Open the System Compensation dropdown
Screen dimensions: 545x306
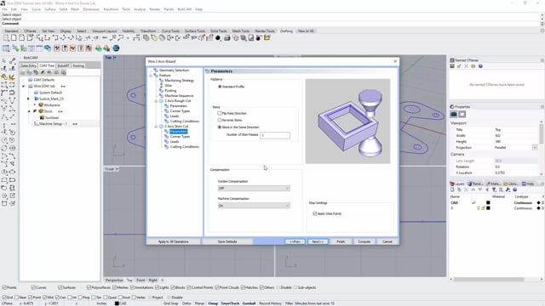click(254, 189)
